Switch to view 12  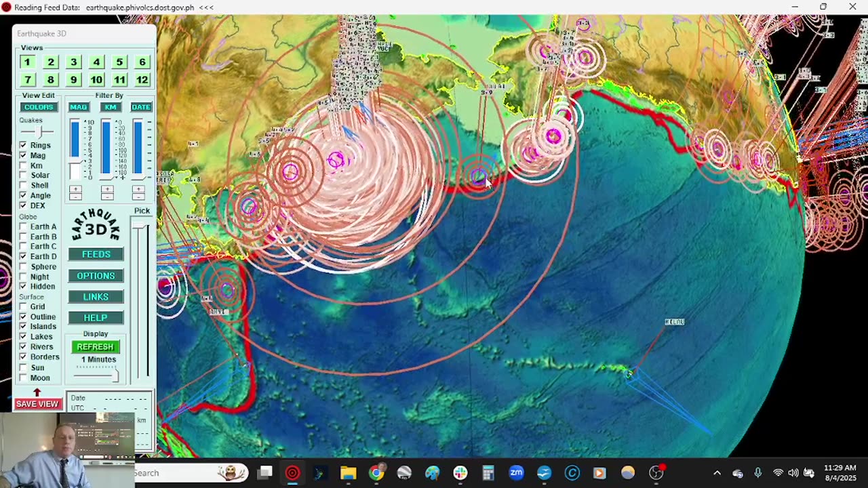click(x=142, y=80)
